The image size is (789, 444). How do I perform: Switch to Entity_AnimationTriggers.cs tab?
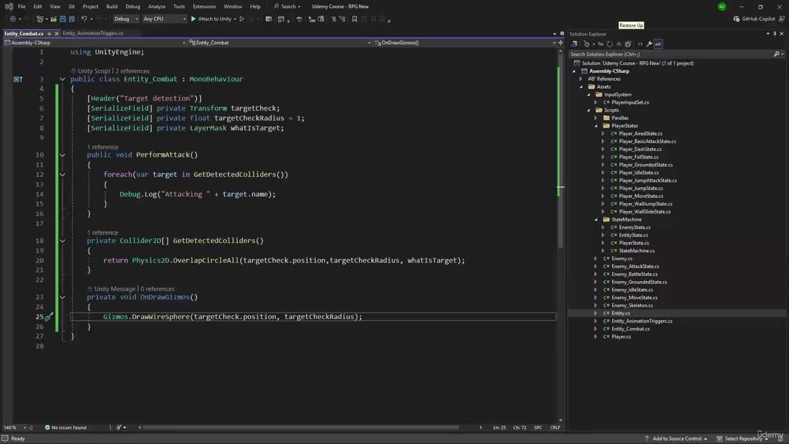click(93, 33)
